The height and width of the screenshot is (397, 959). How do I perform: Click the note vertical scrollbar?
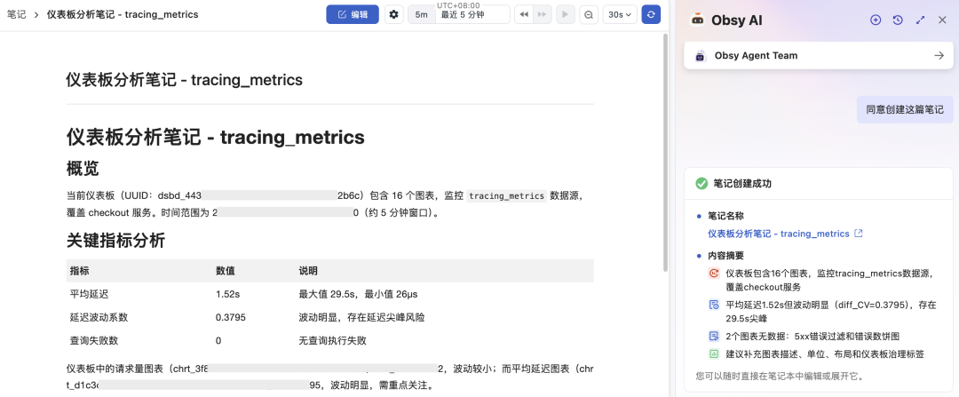[x=666, y=152]
